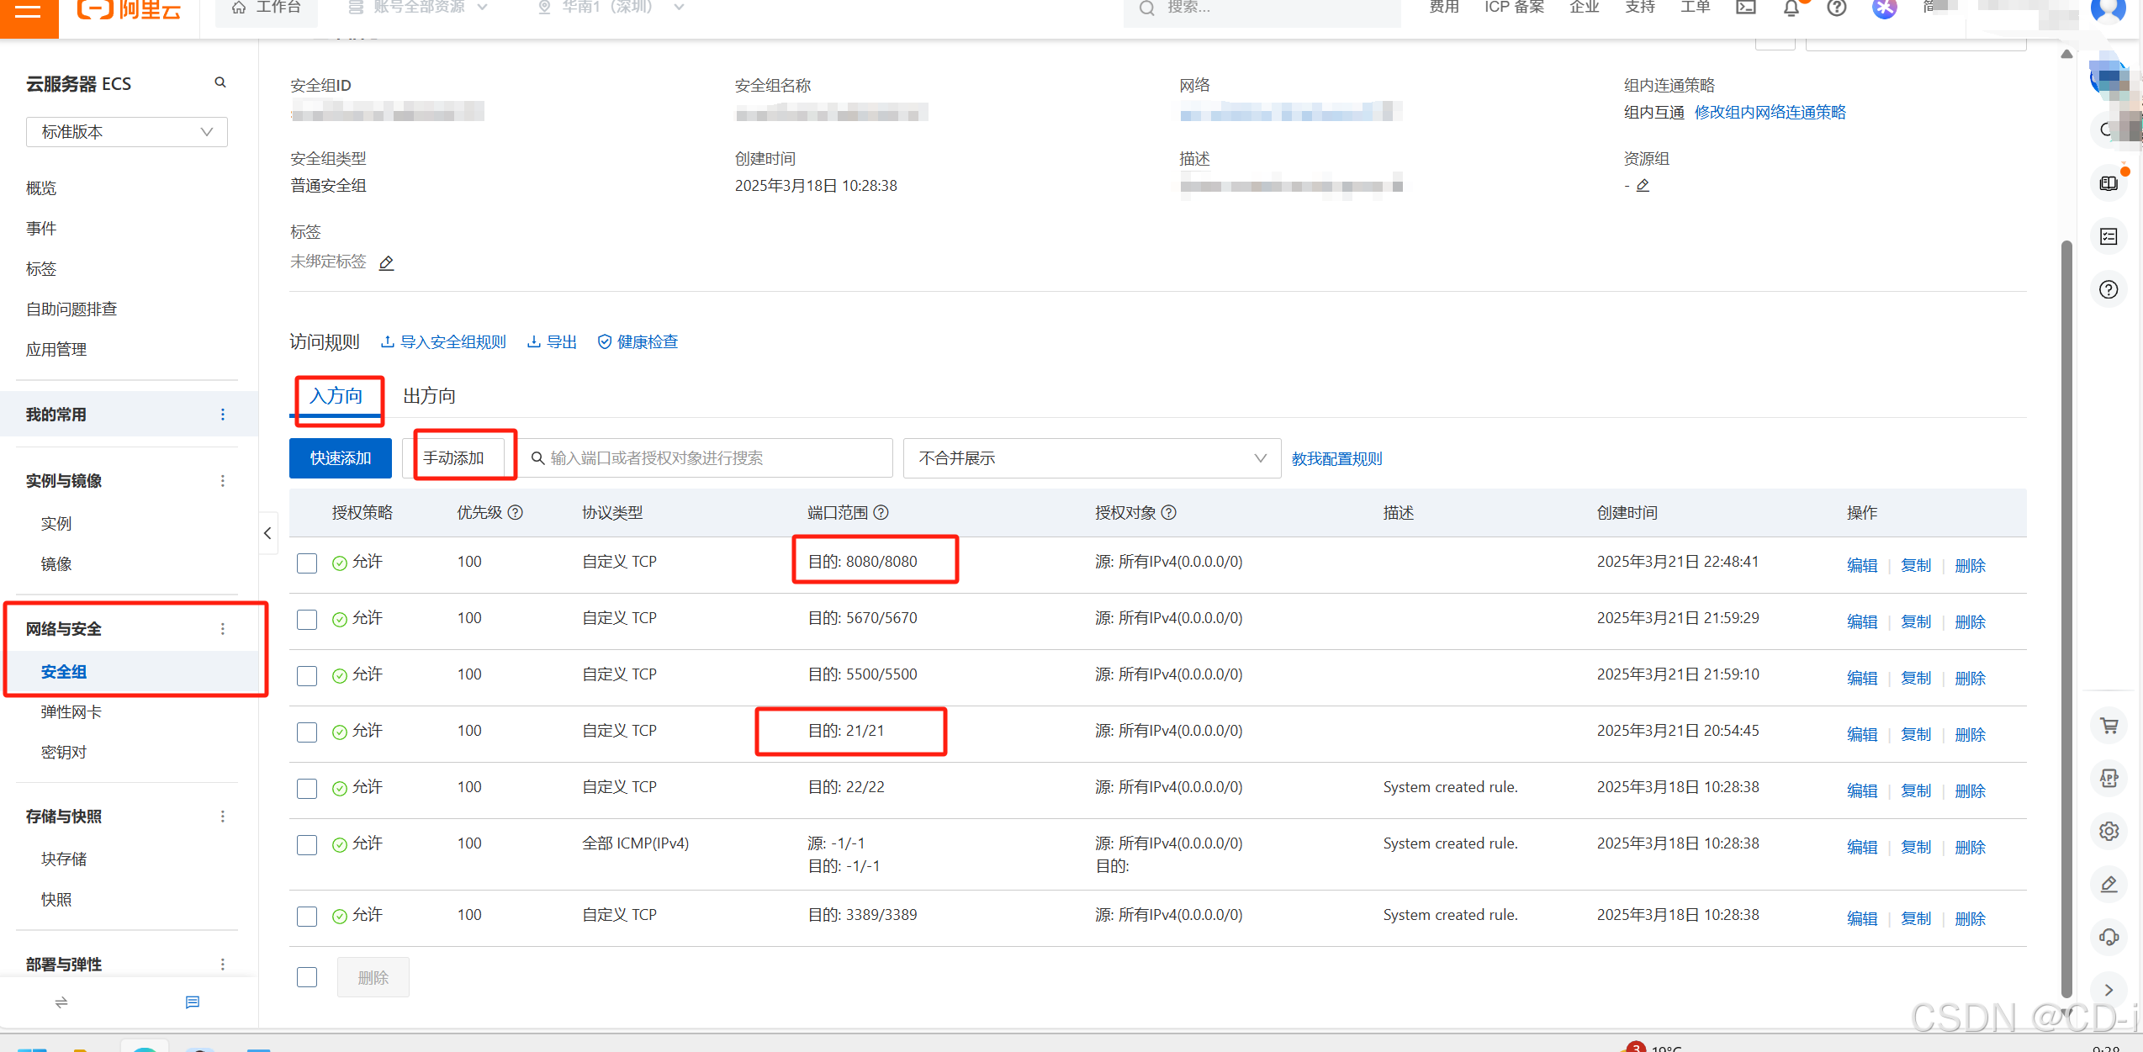The width and height of the screenshot is (2143, 1052).
Task: Collapse the left sidebar with arrow handle
Action: [267, 533]
